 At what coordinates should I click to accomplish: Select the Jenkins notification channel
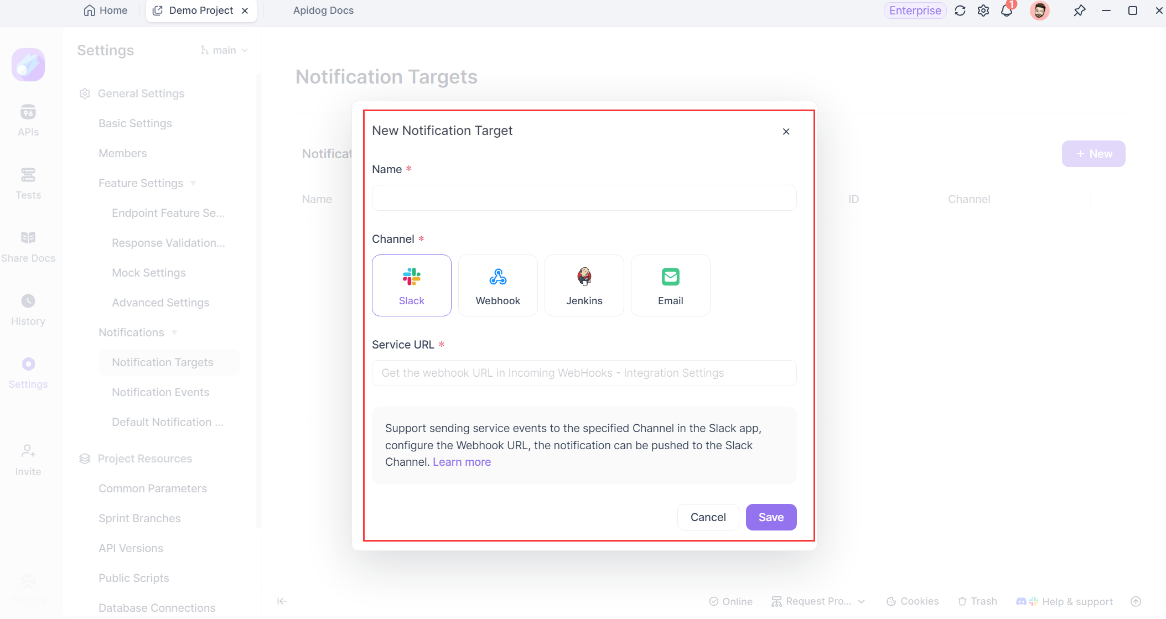coord(584,285)
